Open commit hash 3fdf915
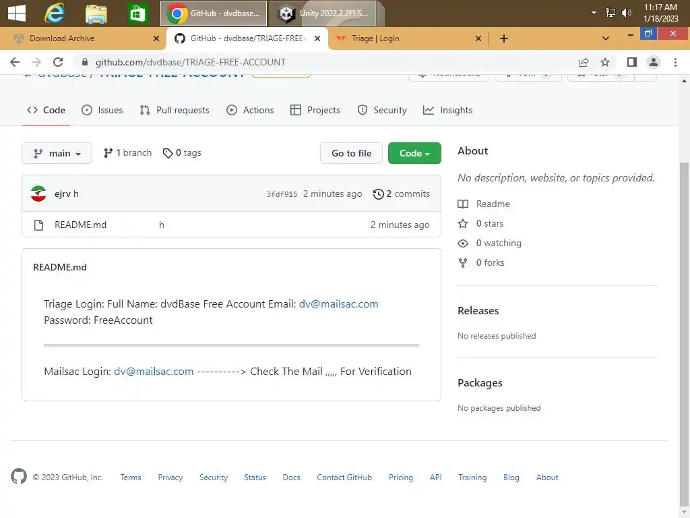 282,194
